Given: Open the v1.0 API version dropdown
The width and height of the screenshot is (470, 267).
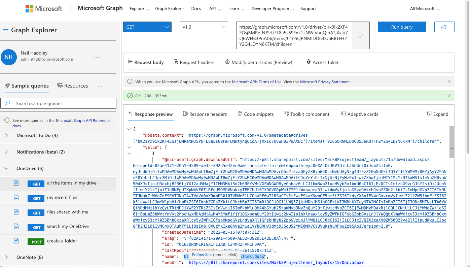Looking at the screenshot, I should pyautogui.click(x=204, y=27).
